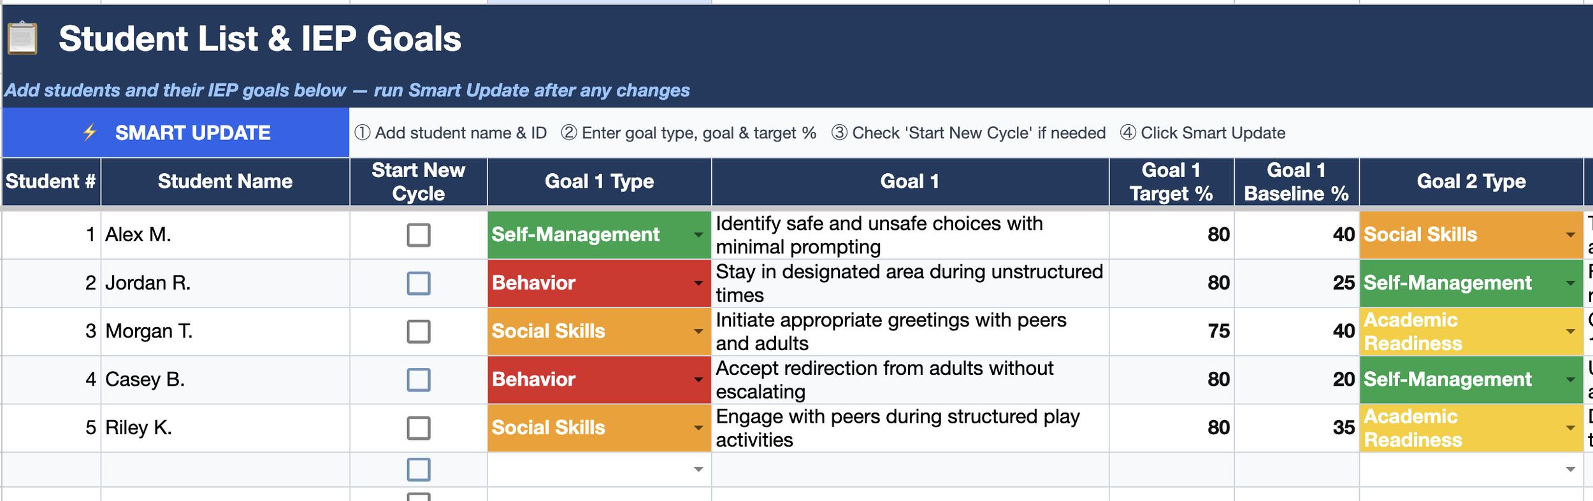
Task: Select the Goal 1 Target % header cell
Action: coord(1171,181)
